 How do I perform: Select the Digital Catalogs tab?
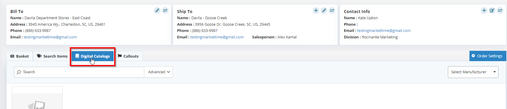click(x=93, y=56)
